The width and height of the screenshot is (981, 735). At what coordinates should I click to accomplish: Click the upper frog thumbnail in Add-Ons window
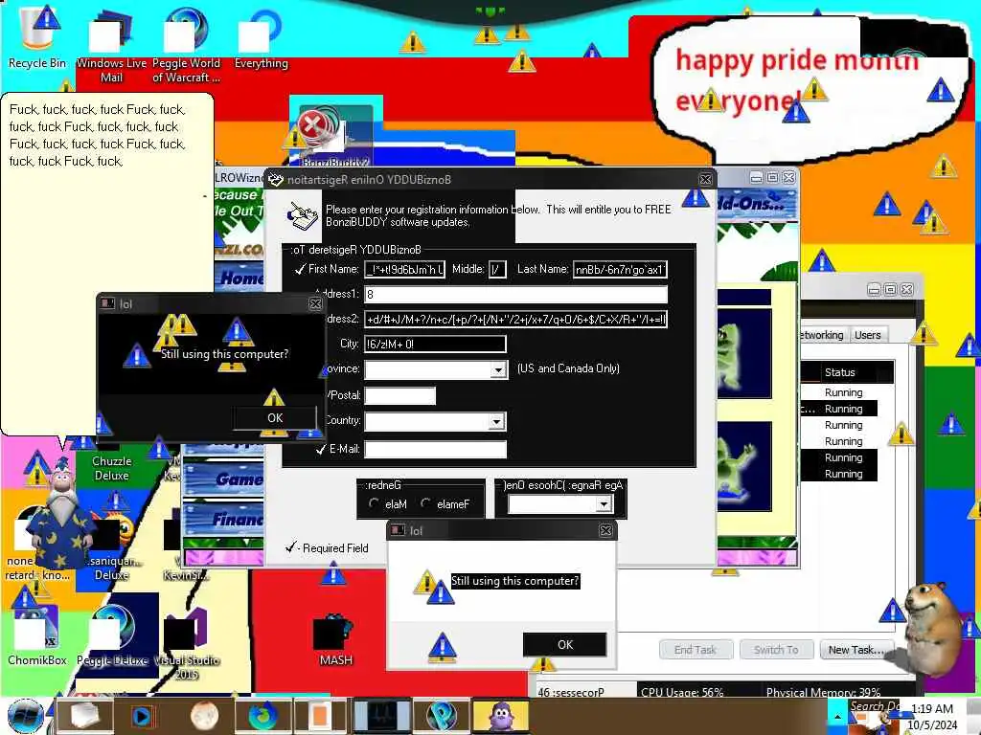click(x=744, y=353)
